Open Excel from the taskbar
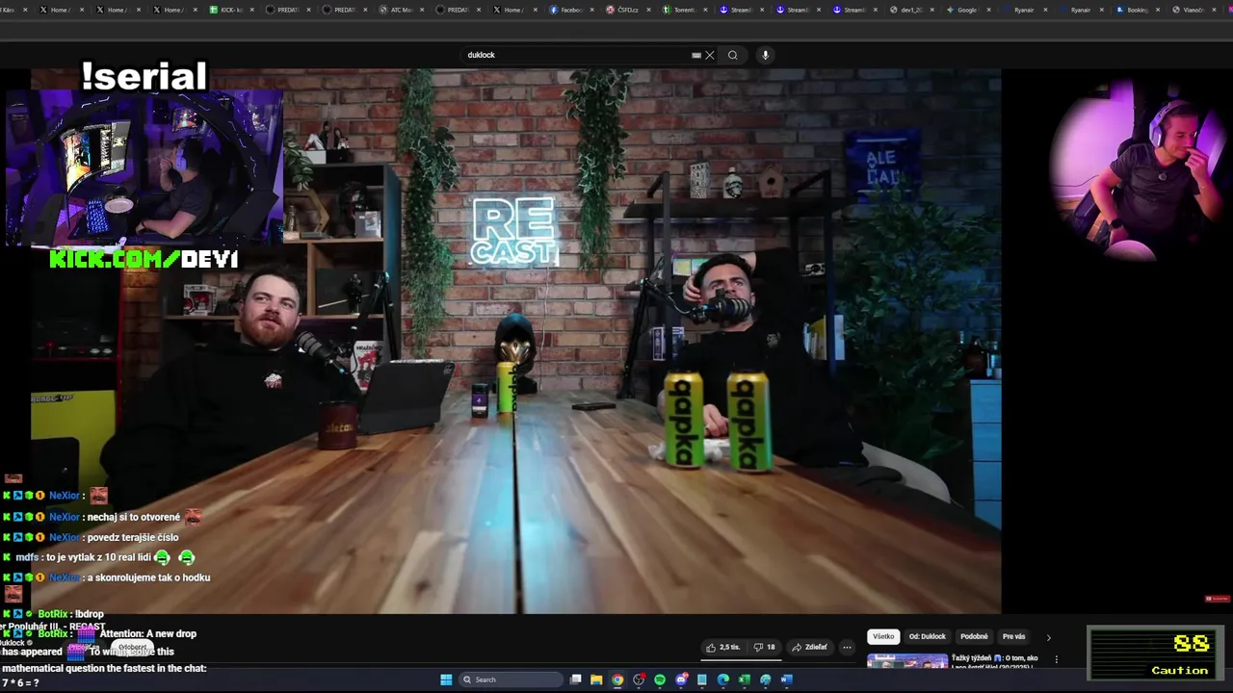The width and height of the screenshot is (1233, 693). point(745,680)
